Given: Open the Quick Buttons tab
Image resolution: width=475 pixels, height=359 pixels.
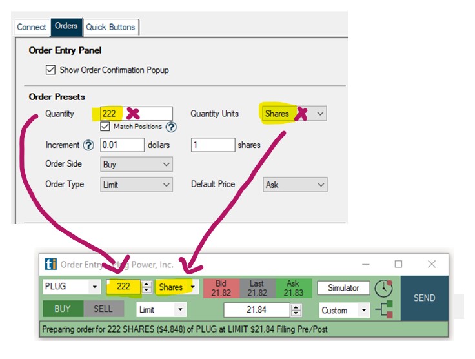Looking at the screenshot, I should (x=110, y=27).
